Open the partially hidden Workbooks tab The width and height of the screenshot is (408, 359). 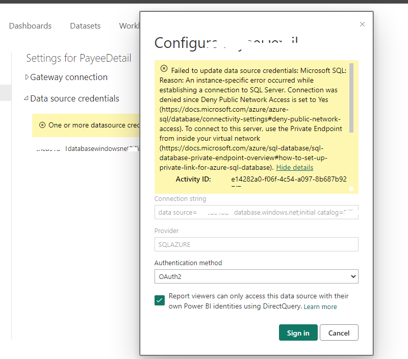click(130, 26)
